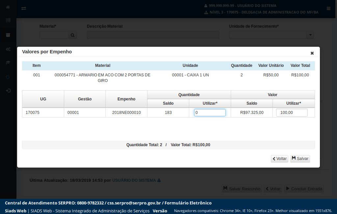Click the css.serpro@serpro.gov.br email link
The height and width of the screenshot is (214, 337).
(134, 203)
